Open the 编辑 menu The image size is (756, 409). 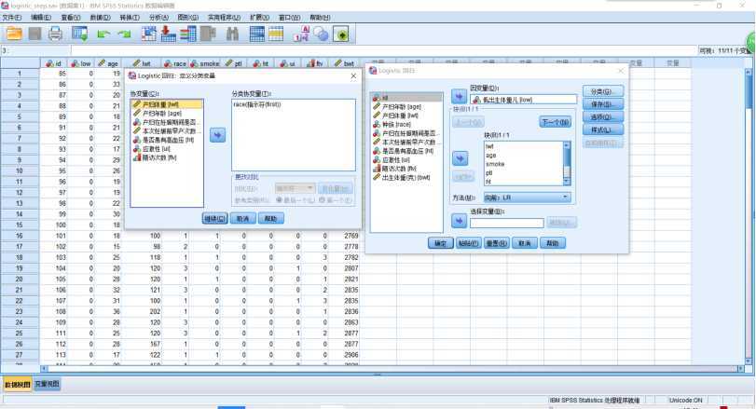pyautogui.click(x=41, y=18)
